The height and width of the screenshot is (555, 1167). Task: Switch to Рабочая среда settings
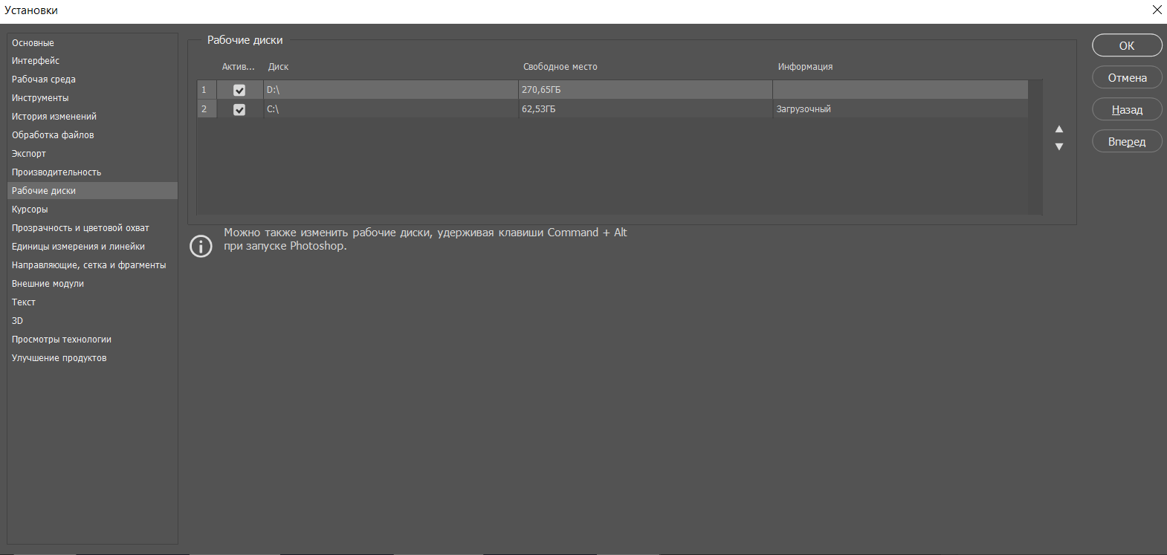coord(93,79)
